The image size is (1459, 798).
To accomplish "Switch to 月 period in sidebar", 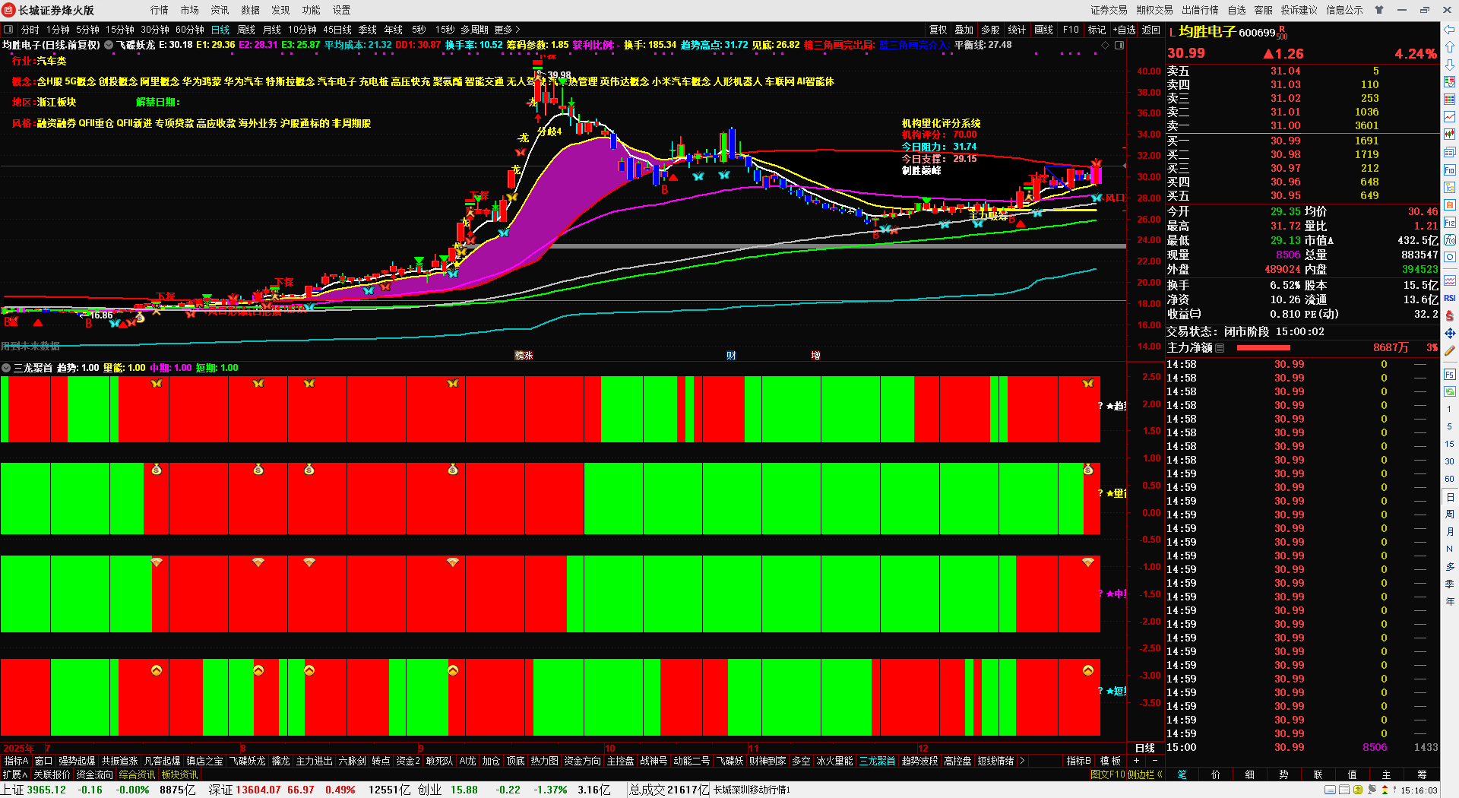I will (x=1450, y=532).
